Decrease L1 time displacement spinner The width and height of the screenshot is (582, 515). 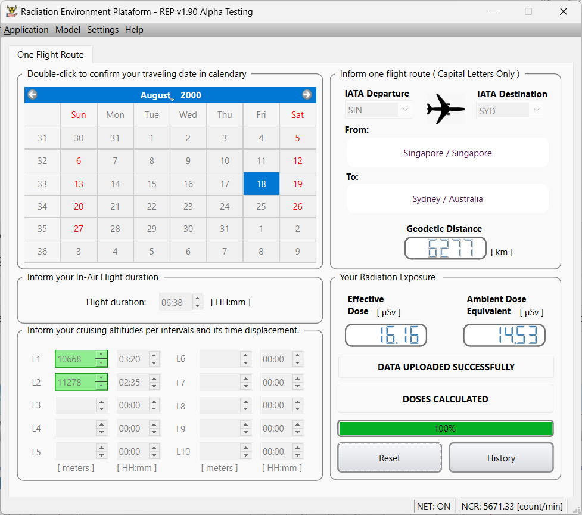click(154, 363)
